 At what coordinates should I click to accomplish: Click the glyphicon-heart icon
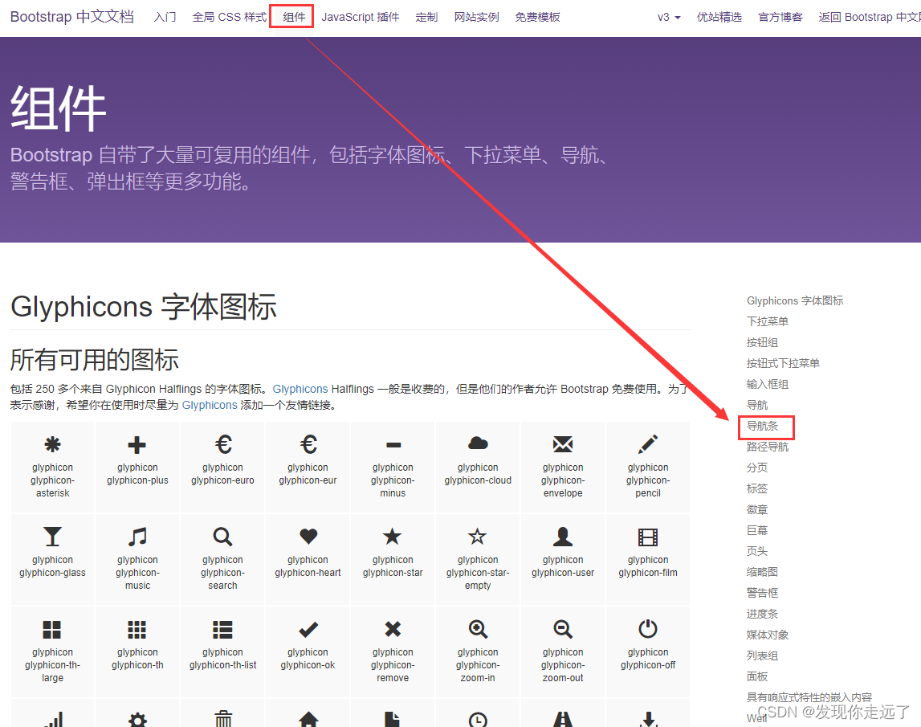(307, 537)
